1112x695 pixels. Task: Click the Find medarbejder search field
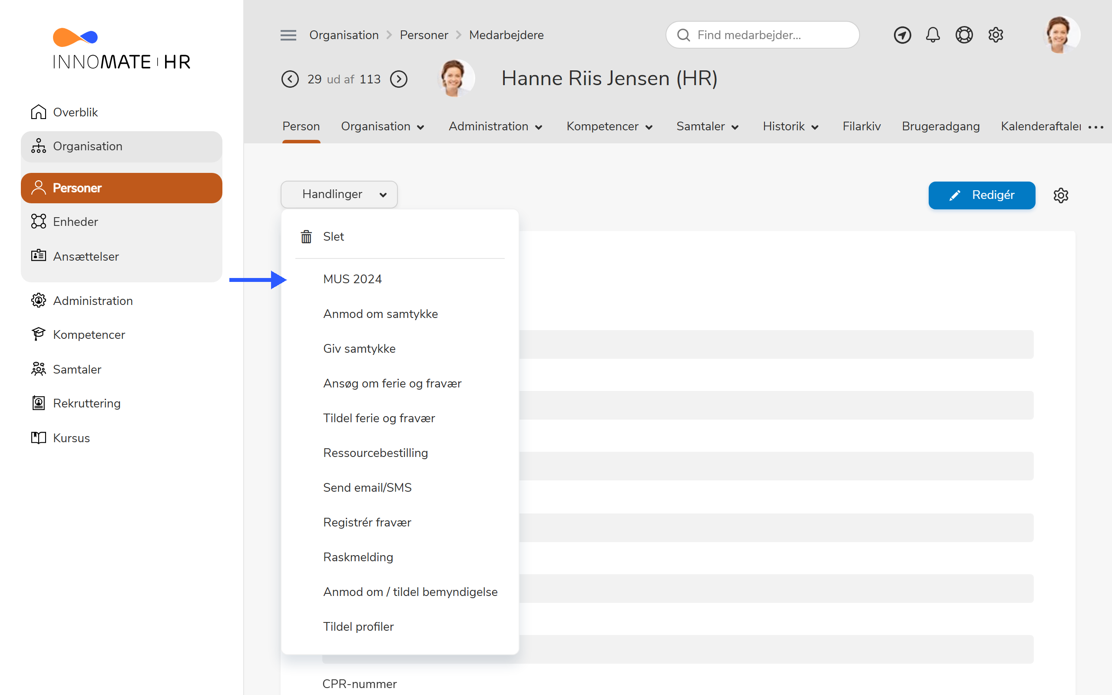pos(762,35)
